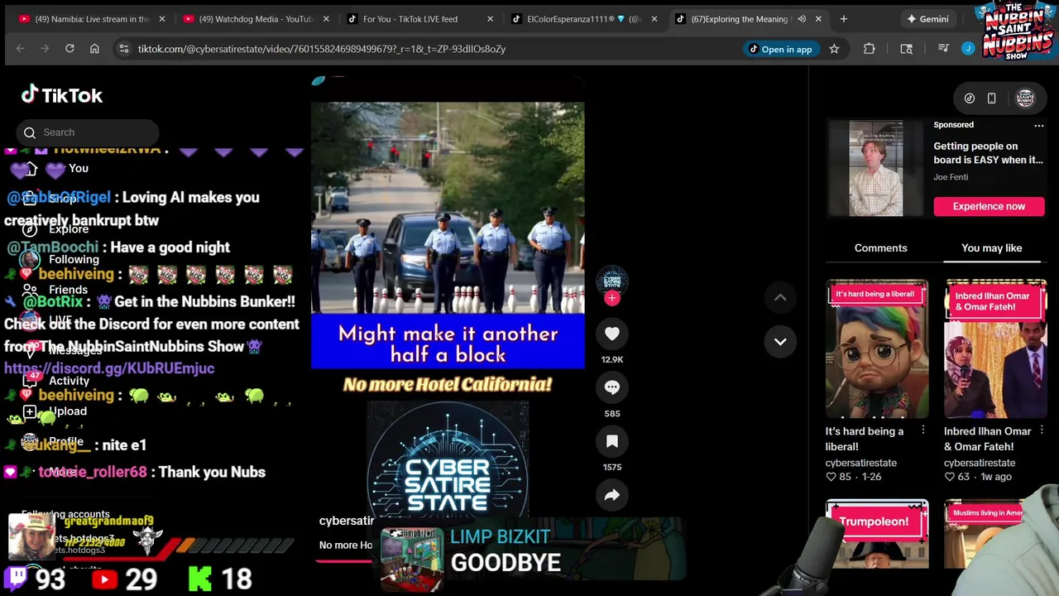Follow creator with the red plus button
This screenshot has width=1059, height=596.
pos(612,298)
